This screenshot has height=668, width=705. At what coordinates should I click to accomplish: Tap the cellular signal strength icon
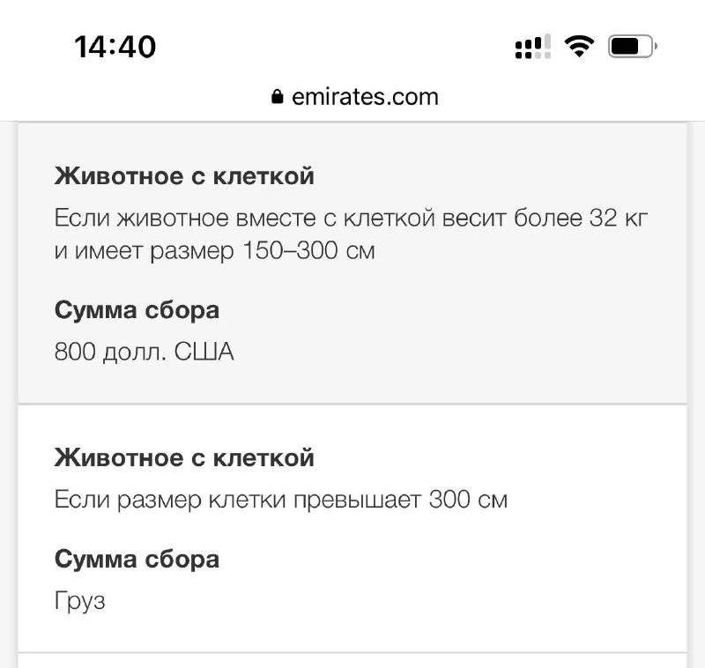tap(532, 46)
